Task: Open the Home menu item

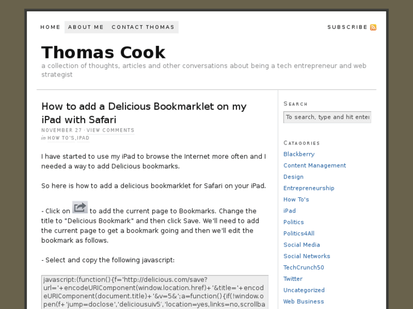Action: [x=51, y=27]
